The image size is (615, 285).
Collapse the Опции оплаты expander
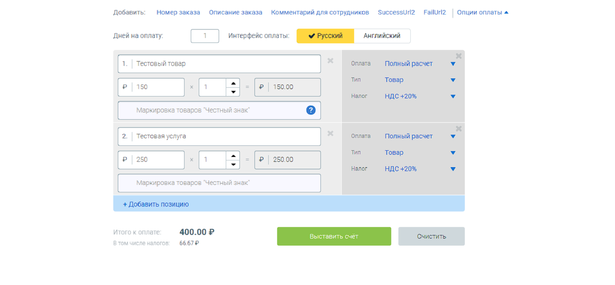(482, 13)
